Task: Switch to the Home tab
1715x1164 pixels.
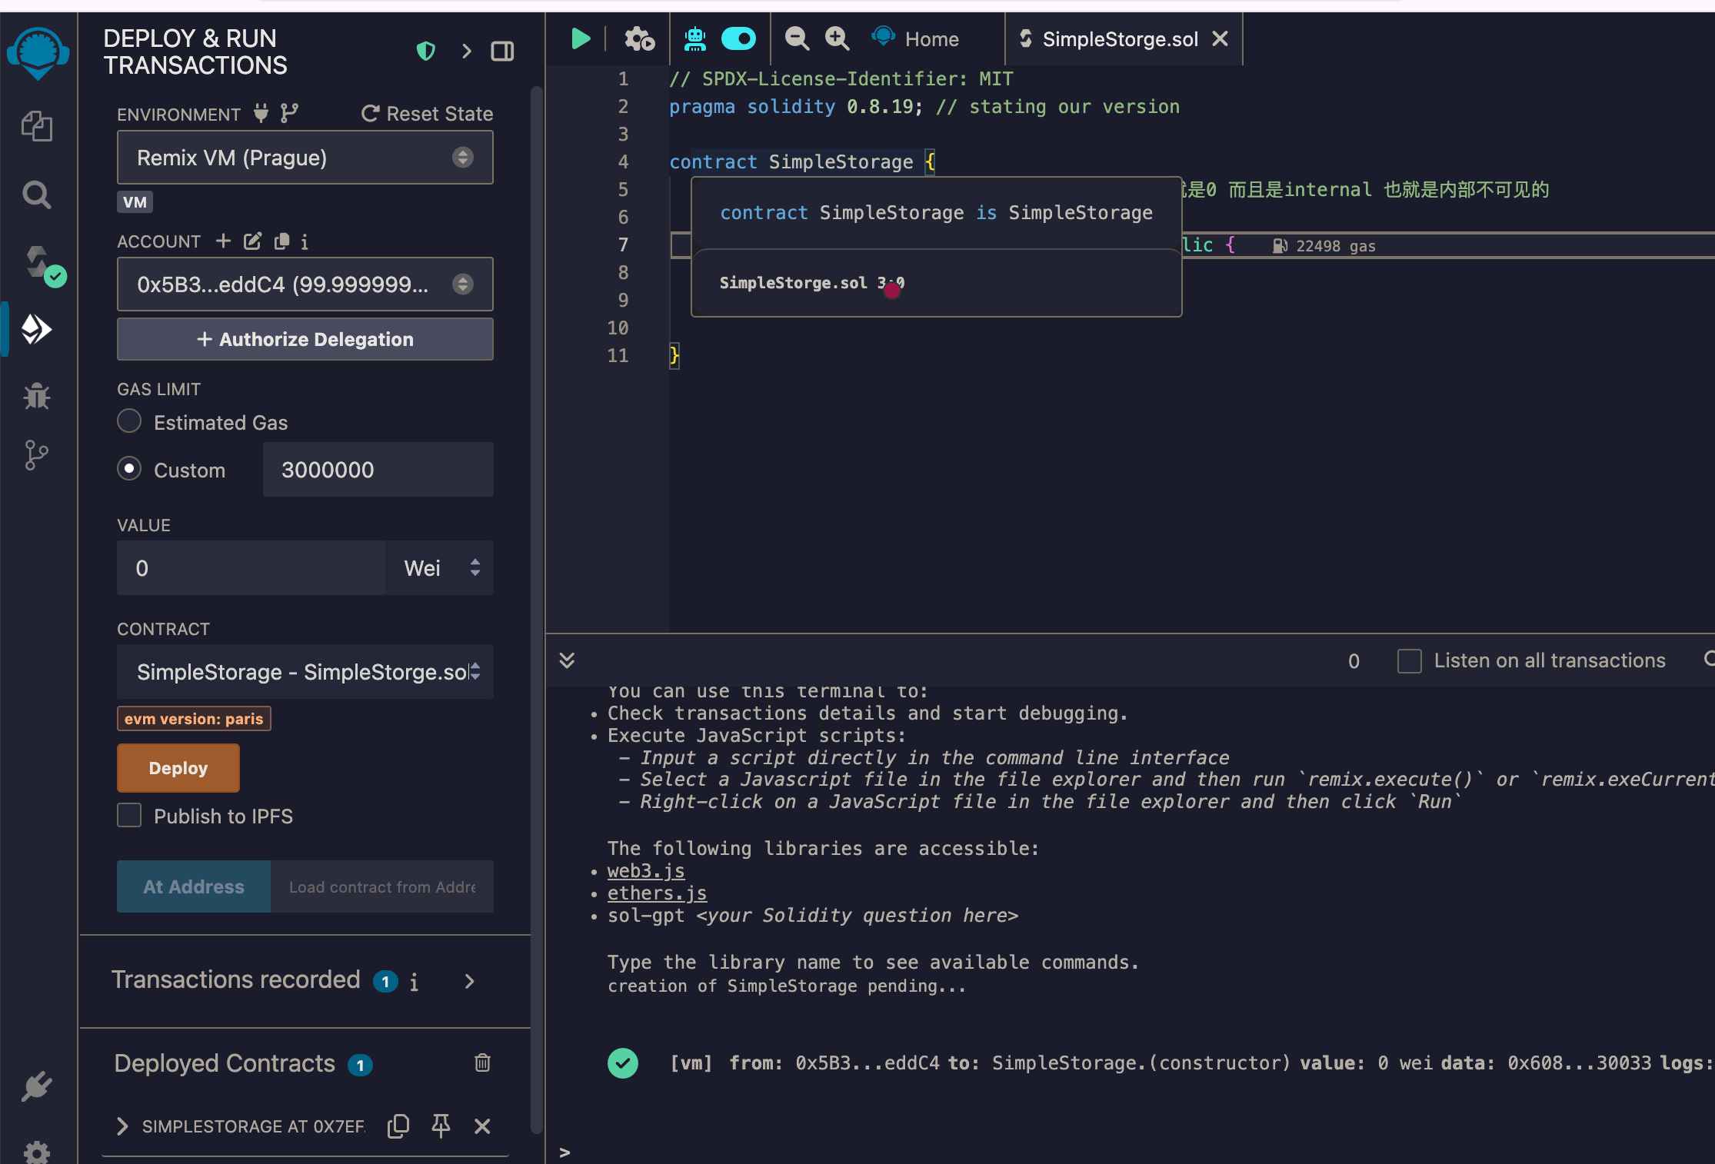Action: tap(915, 38)
